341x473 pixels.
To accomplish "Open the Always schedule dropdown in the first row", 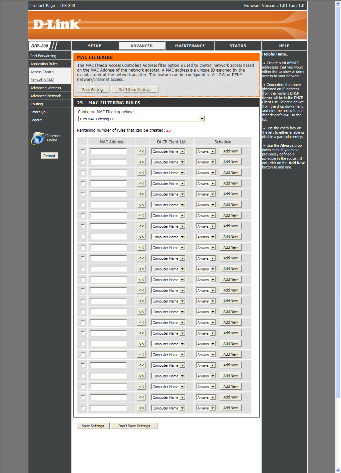I will click(x=206, y=151).
